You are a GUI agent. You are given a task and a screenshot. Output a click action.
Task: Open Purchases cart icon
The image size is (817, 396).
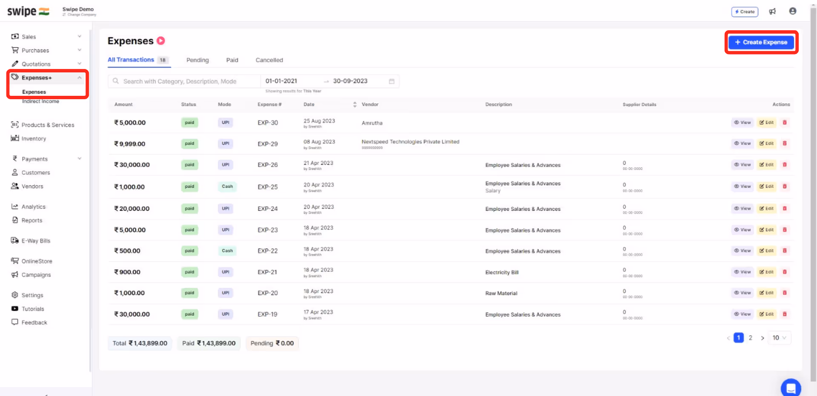click(15, 50)
